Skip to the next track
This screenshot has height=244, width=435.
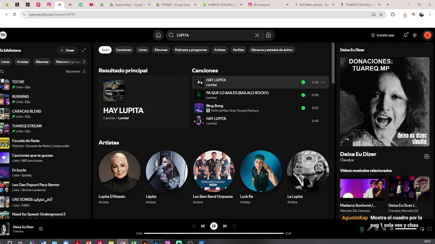225,226
